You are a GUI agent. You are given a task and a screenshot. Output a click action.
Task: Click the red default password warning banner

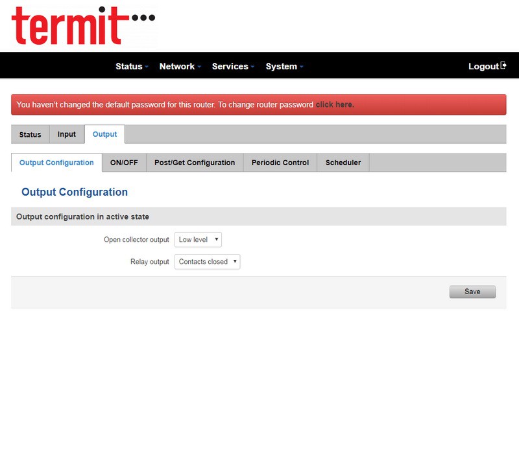tap(162, 104)
